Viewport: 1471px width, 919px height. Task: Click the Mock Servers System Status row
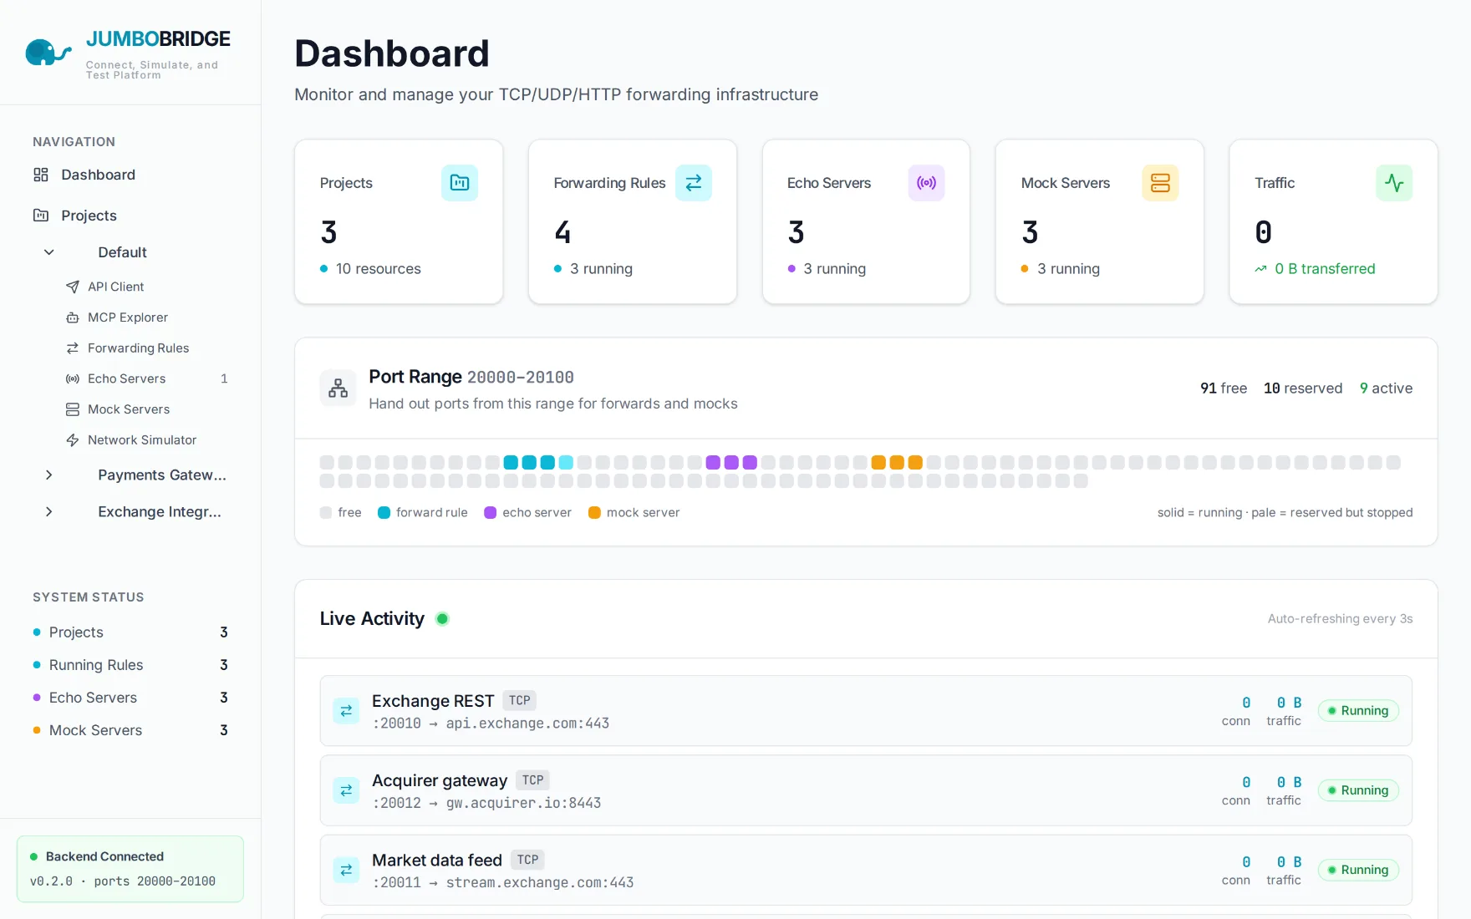pos(130,730)
